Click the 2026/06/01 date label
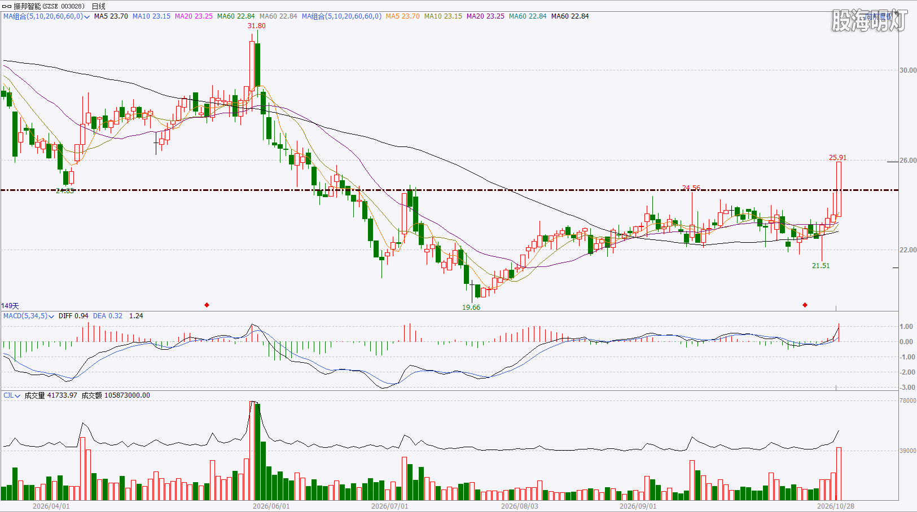Screen dimensions: 917x512 (x=271, y=506)
